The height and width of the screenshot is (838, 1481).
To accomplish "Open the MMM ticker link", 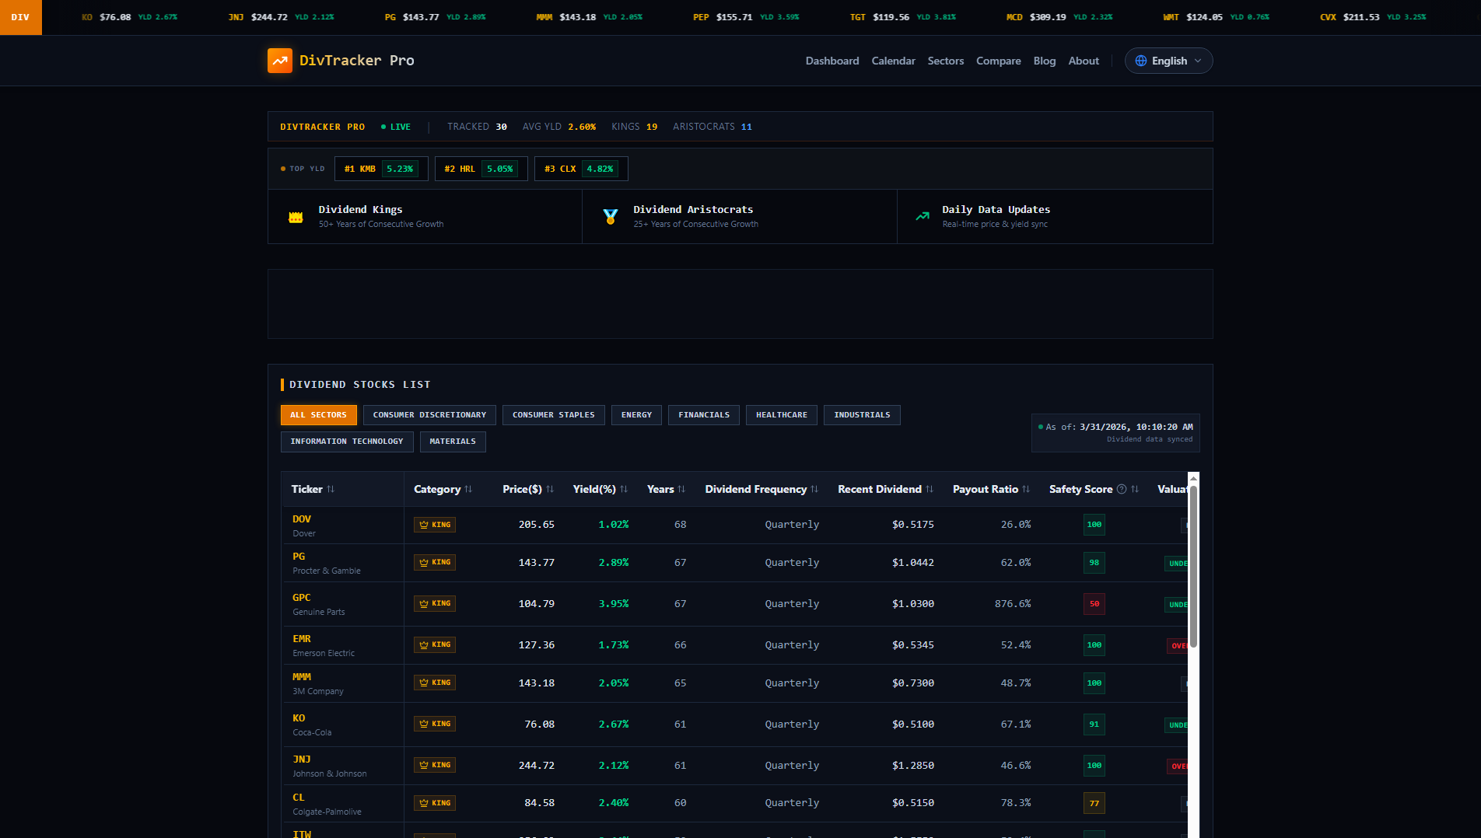I will coord(302,677).
